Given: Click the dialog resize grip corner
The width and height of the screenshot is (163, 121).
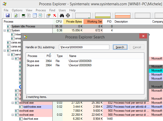Looking at the screenshot, I should 145,98.
